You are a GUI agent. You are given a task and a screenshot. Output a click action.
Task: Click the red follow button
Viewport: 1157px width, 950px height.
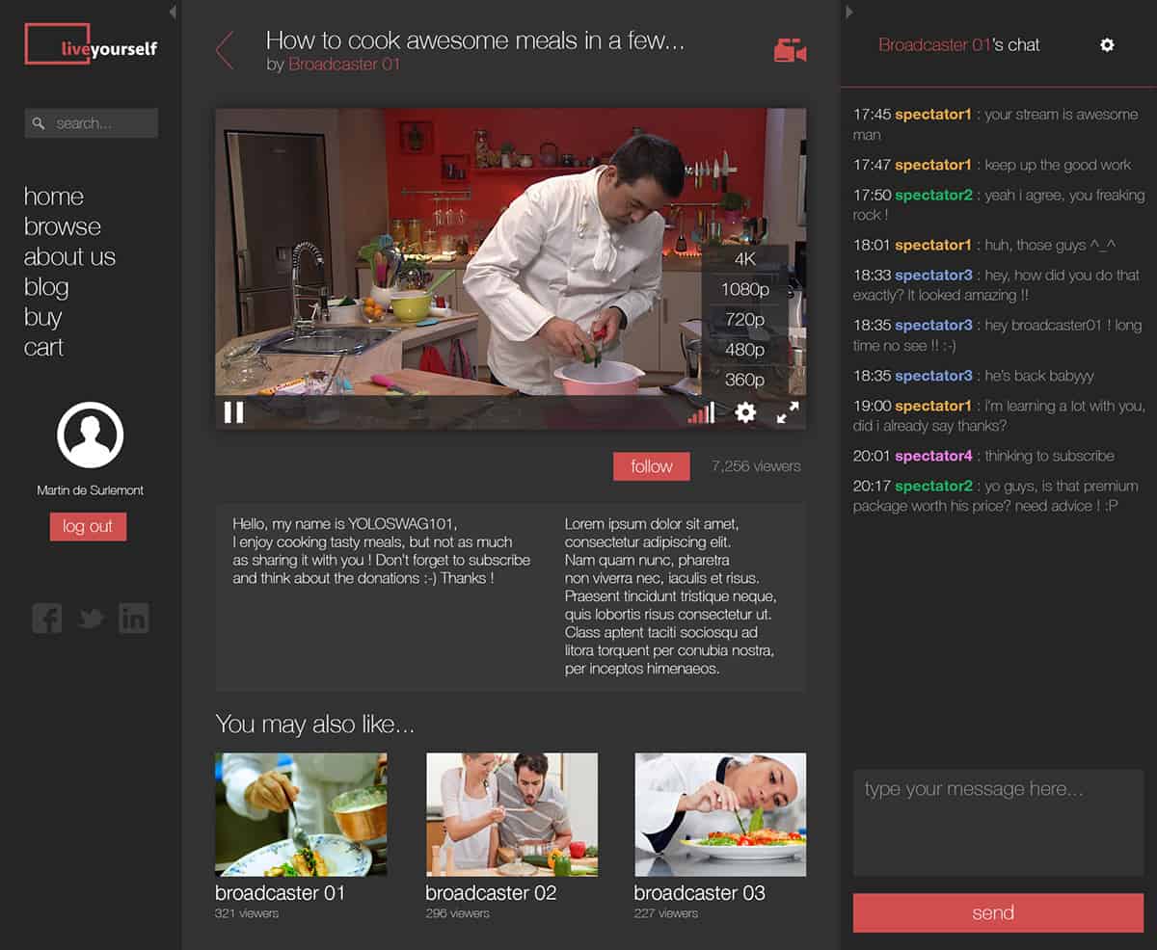[652, 466]
